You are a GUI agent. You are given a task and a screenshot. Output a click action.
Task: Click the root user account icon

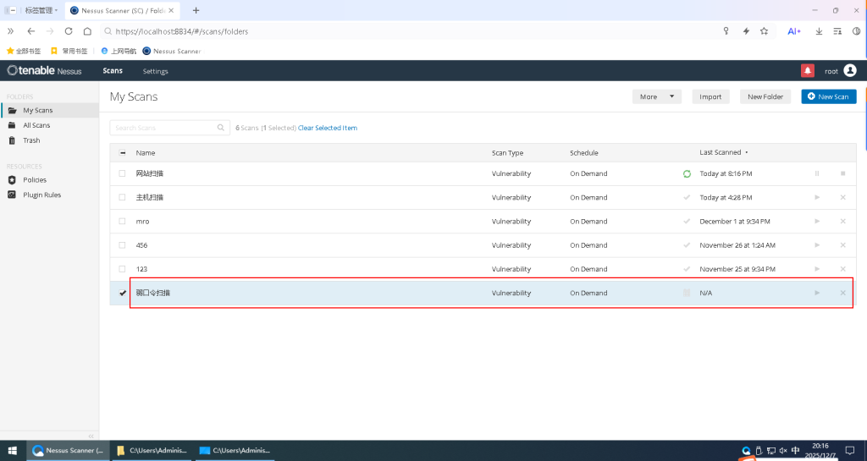click(x=850, y=71)
